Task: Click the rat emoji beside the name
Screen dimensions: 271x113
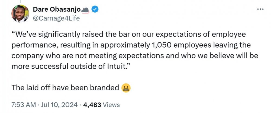Action: pyautogui.click(x=85, y=10)
